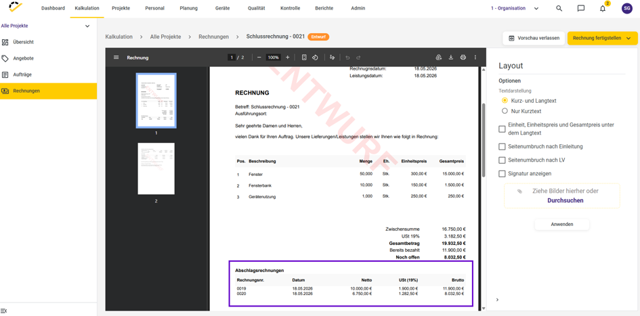
Task: Redo the annotation in PDF viewer
Action: tap(358, 58)
